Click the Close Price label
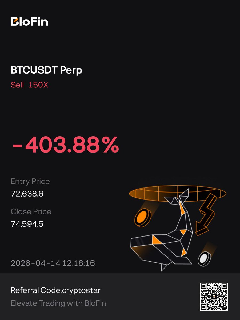The width and height of the screenshot is (240, 320). [31, 211]
